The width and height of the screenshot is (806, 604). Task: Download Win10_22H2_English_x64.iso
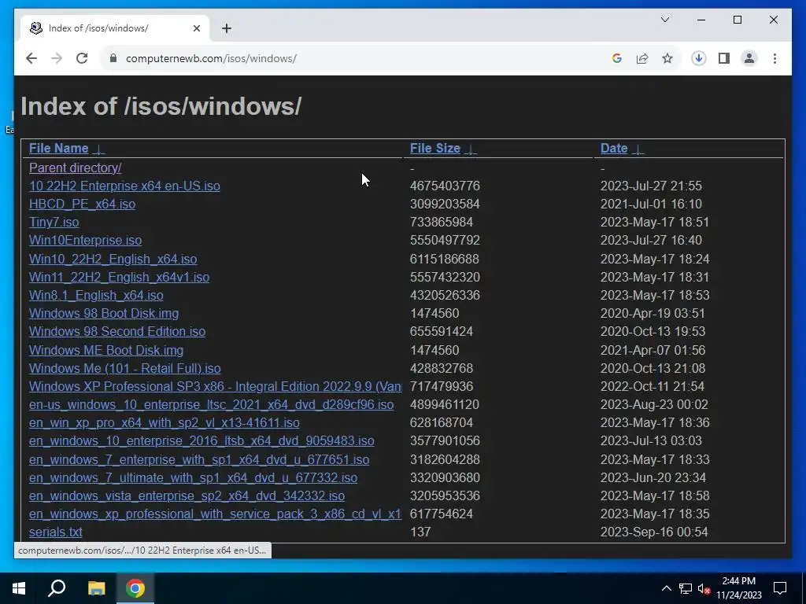coord(113,259)
